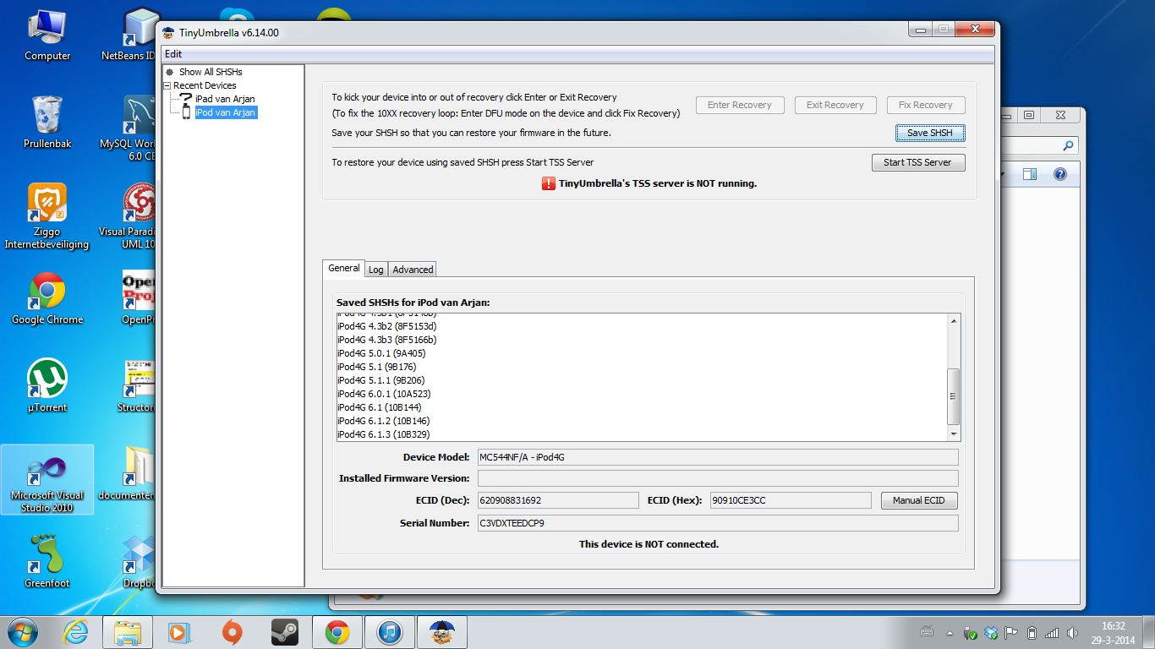Click help icon in the Explorer window
Image resolution: width=1155 pixels, height=649 pixels.
[1059, 174]
